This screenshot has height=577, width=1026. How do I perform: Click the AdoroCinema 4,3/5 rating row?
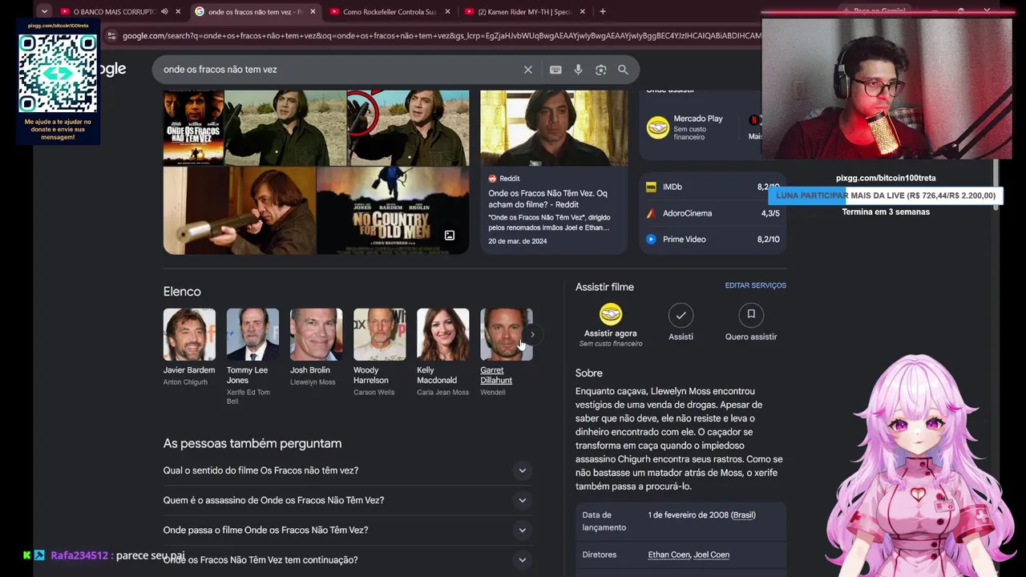point(713,213)
